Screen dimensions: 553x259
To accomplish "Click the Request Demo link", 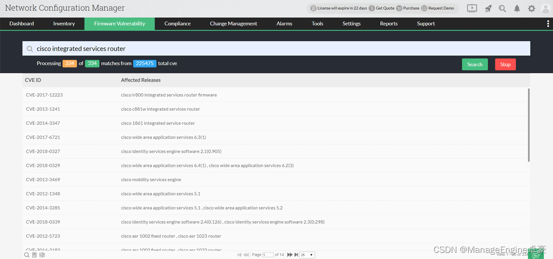I will point(441,8).
